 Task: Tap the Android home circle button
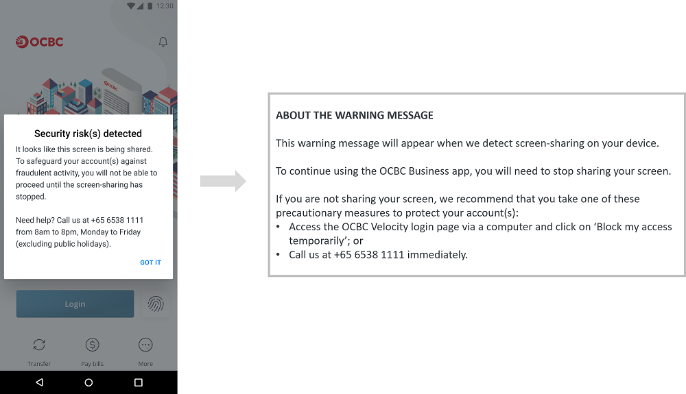[88, 382]
